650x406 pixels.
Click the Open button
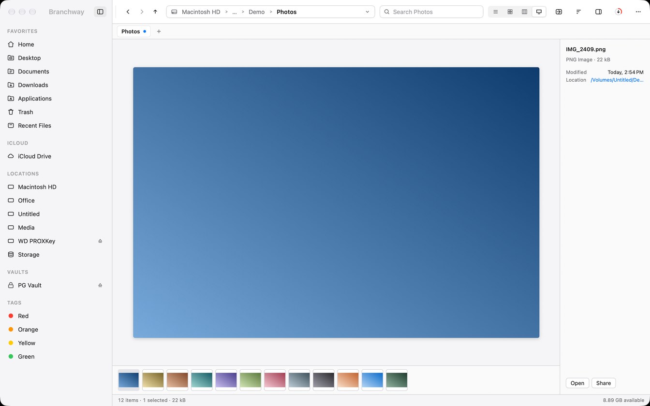(x=577, y=383)
